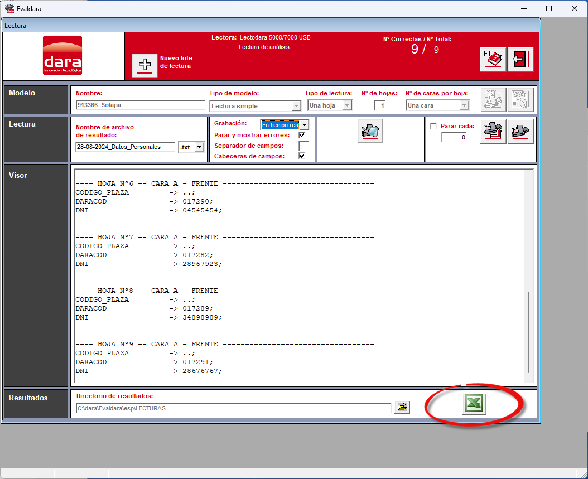Toggle Cabeceras de campos checkbox
The height and width of the screenshot is (479, 588).
coord(302,156)
